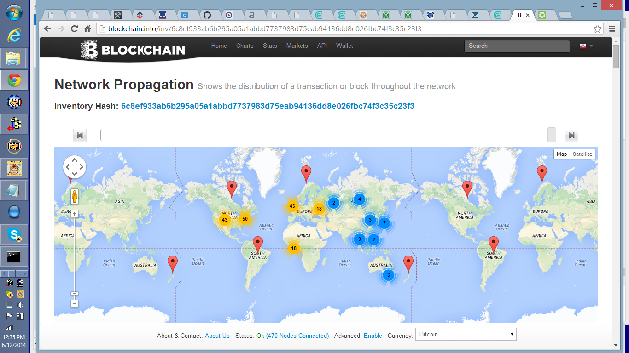Click the propagation timeline slider handle
The image size is (629, 353).
(552, 135)
